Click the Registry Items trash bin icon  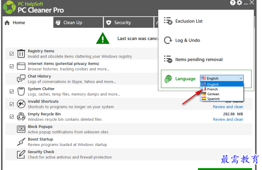tap(21, 54)
